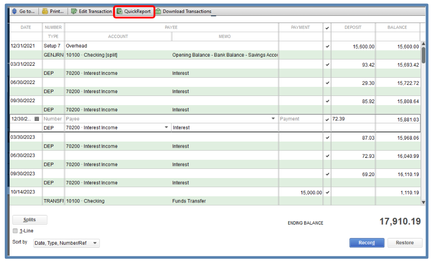Select the 69.20 deposit amount
This screenshot has height=262, width=433.
coord(368,174)
